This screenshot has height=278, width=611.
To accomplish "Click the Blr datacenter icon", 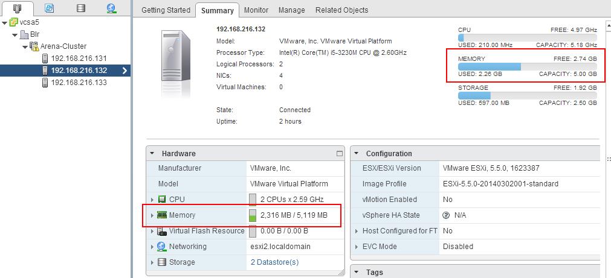I will pyautogui.click(x=24, y=34).
